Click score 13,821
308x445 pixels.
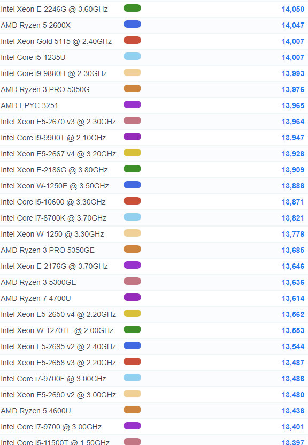[x=292, y=218]
